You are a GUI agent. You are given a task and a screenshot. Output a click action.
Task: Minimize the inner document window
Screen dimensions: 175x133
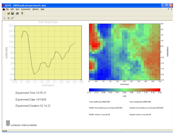click(x=165, y=9)
